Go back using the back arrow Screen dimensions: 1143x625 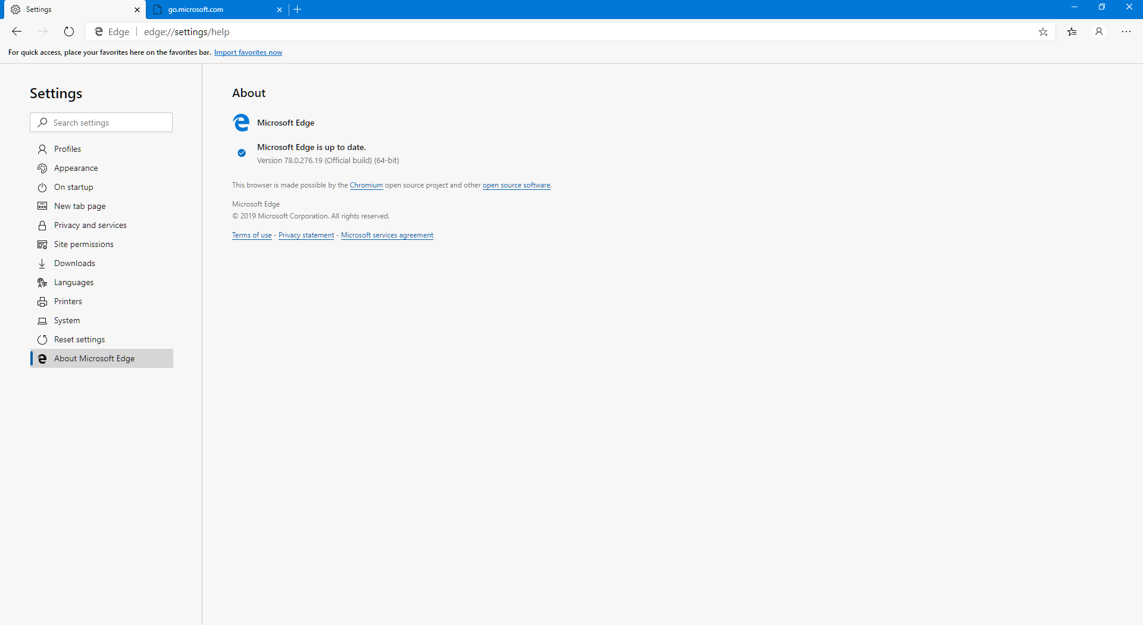[17, 32]
